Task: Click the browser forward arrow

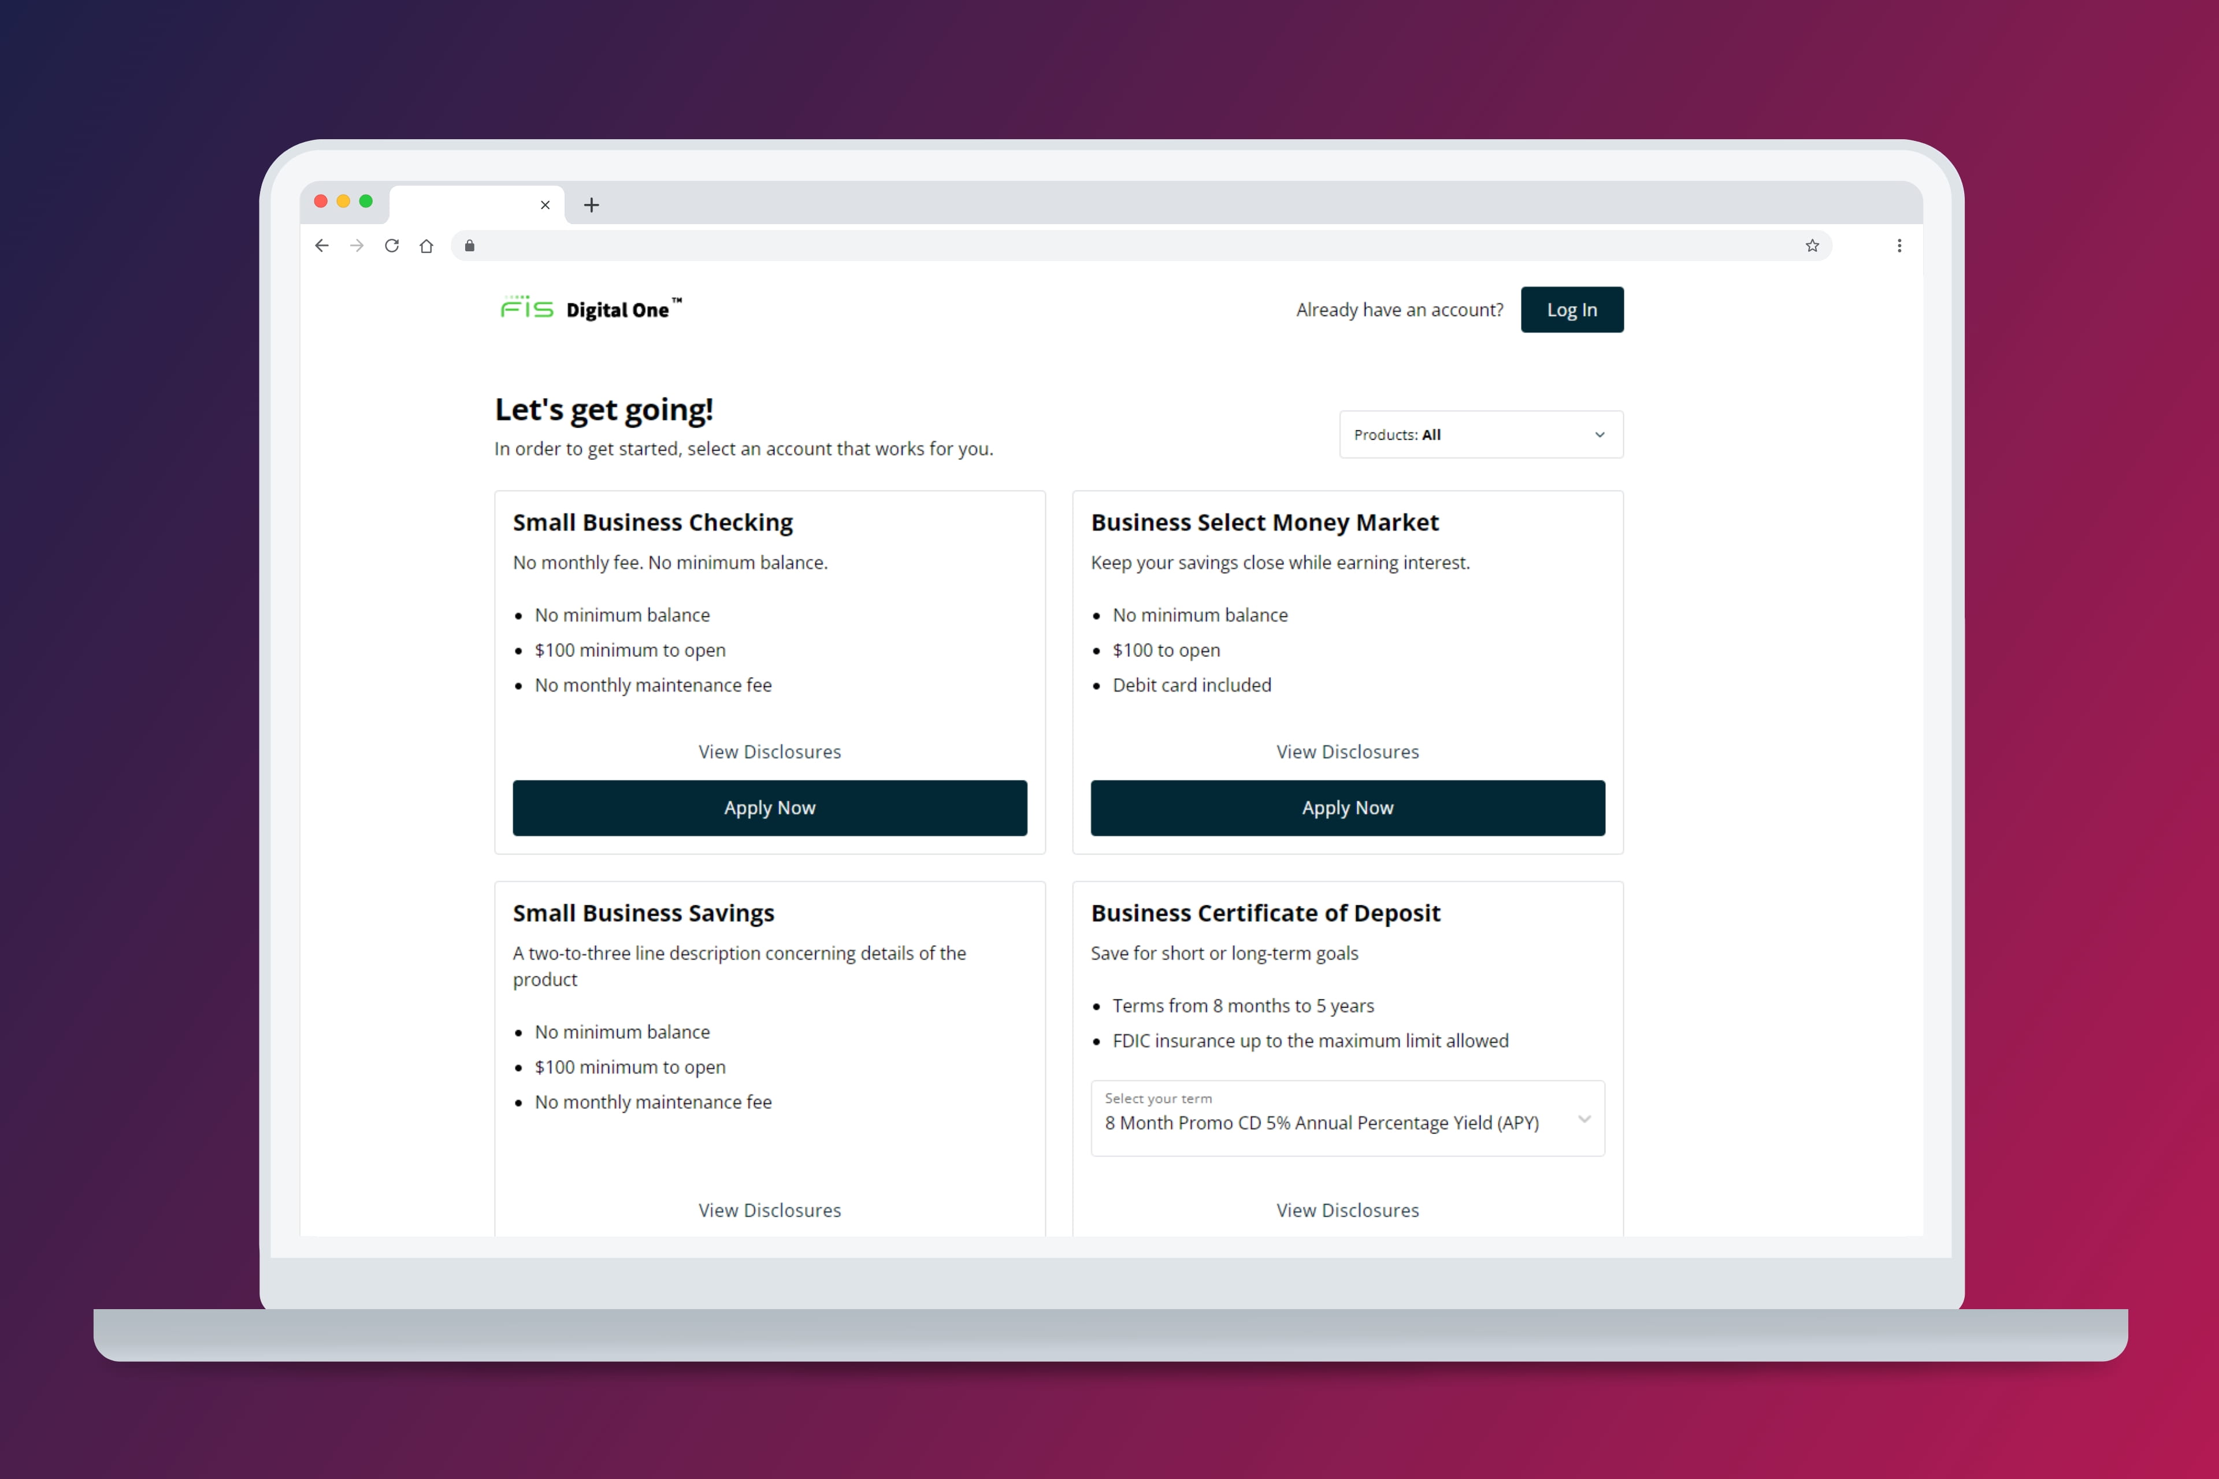Action: point(357,245)
